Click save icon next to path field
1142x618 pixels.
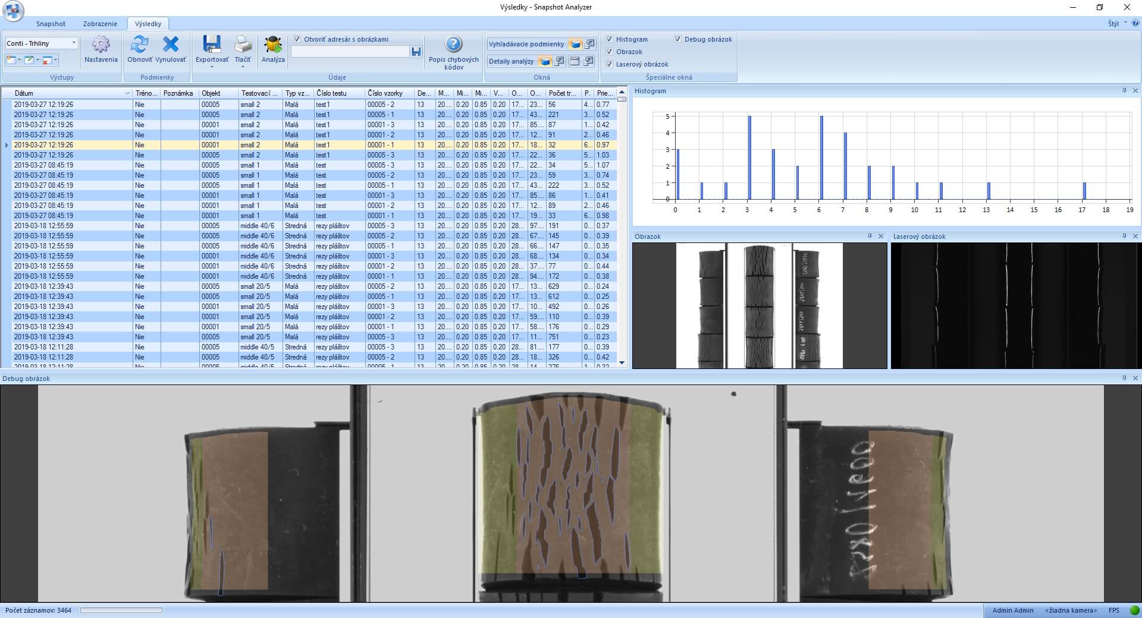(x=416, y=52)
